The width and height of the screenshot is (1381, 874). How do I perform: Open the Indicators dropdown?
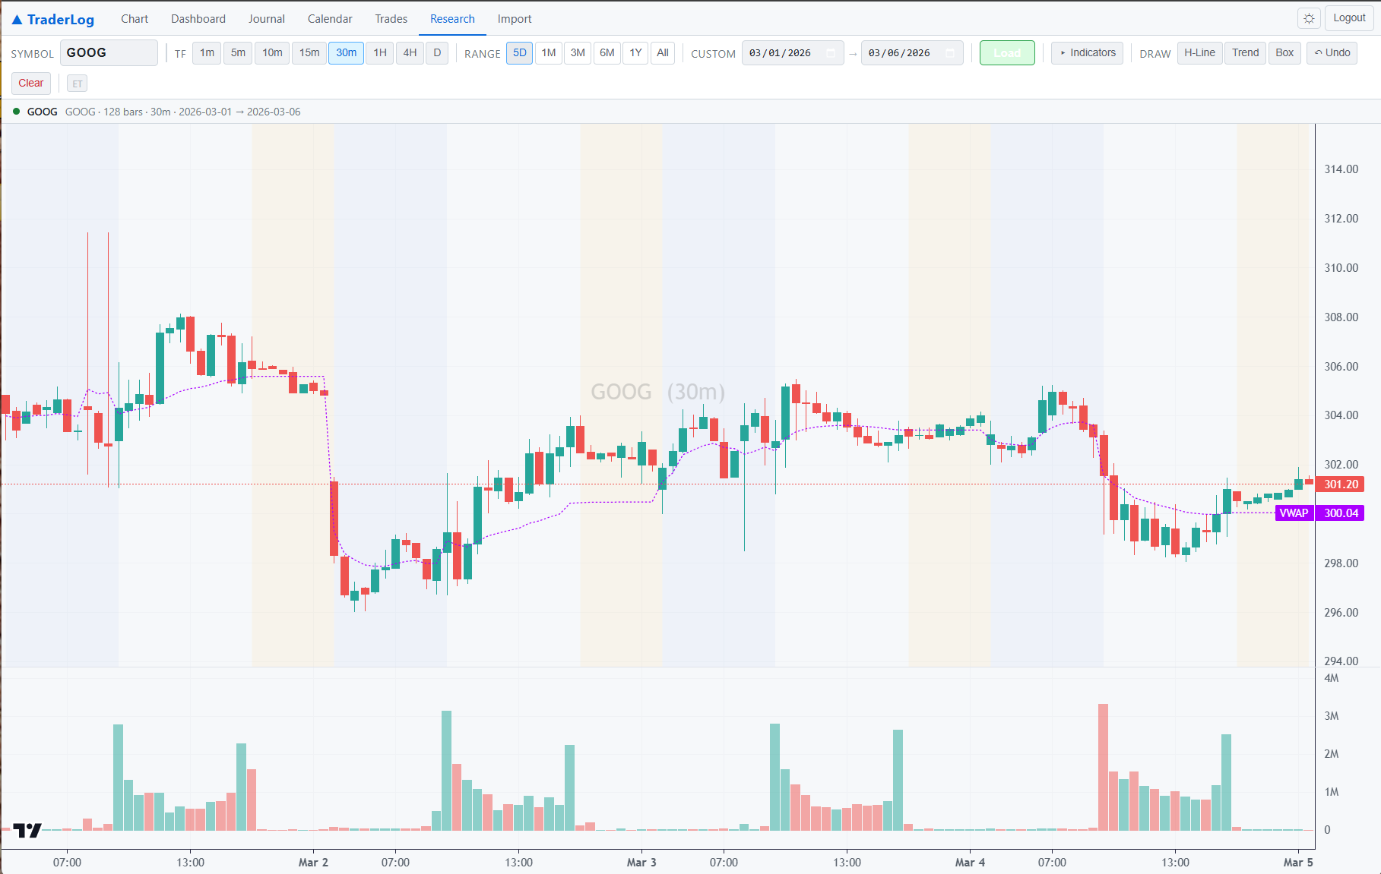coord(1087,52)
